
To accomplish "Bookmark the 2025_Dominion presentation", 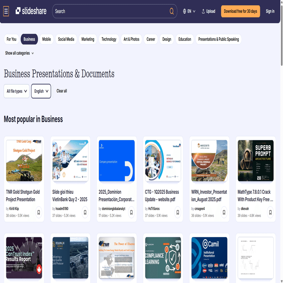I will tap(132, 212).
